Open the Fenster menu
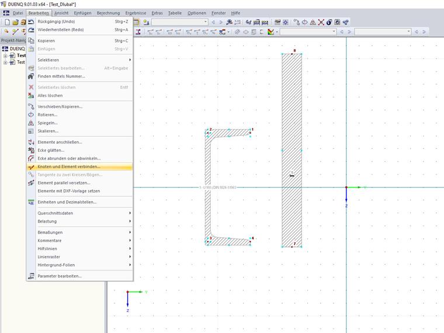 (218, 13)
